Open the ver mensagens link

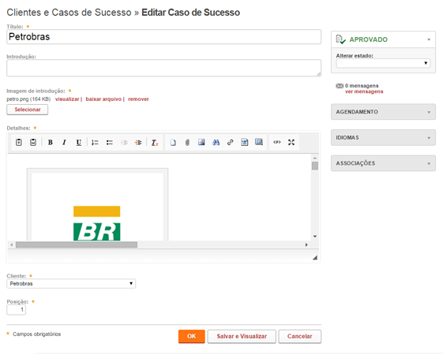pyautogui.click(x=364, y=91)
